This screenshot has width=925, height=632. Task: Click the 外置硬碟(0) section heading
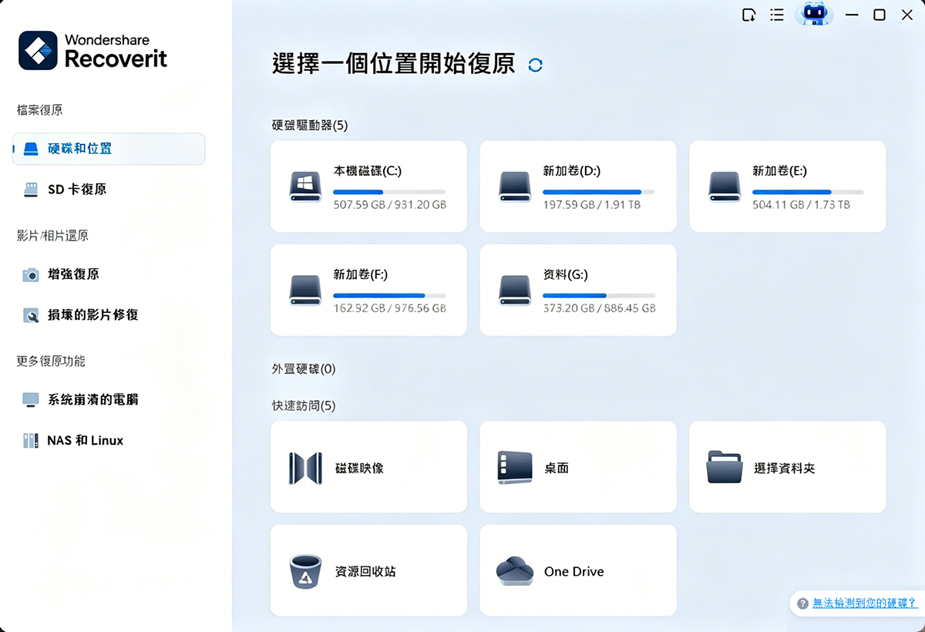(x=304, y=369)
